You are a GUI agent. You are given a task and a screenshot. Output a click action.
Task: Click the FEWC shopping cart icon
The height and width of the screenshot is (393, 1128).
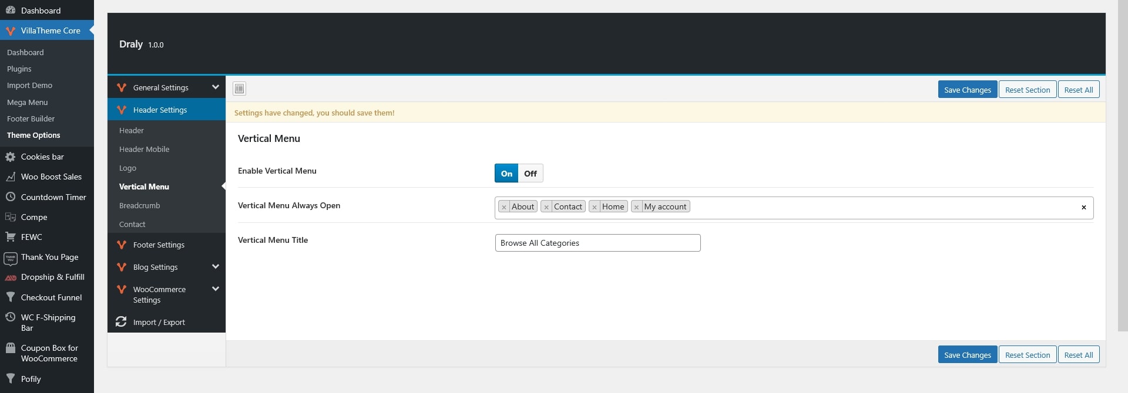pyautogui.click(x=10, y=237)
